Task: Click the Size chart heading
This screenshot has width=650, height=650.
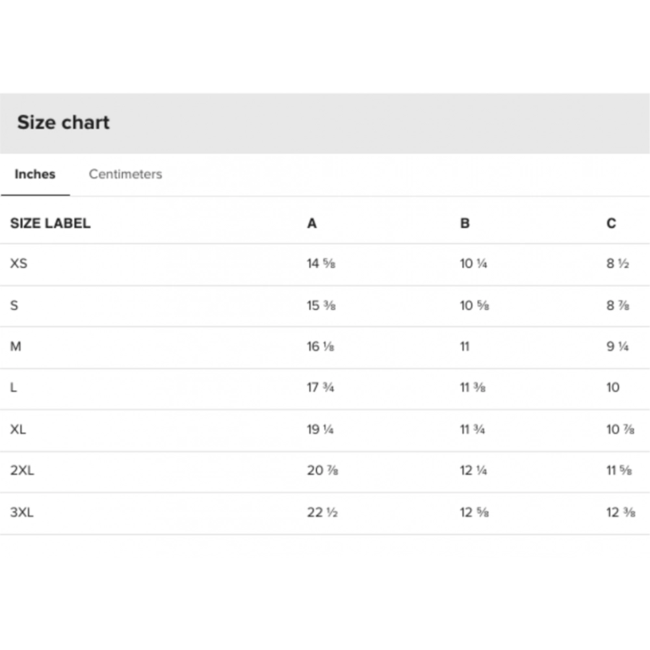Action: point(63,122)
